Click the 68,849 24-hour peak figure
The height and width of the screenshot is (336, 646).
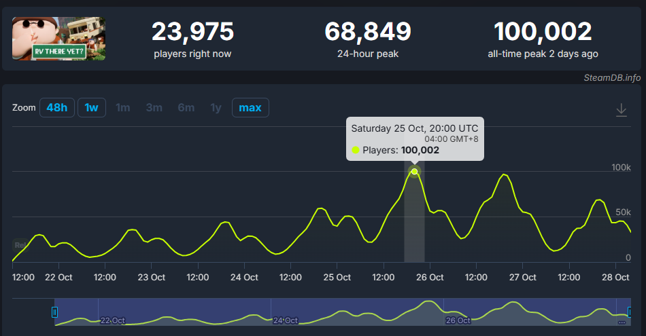pos(368,31)
